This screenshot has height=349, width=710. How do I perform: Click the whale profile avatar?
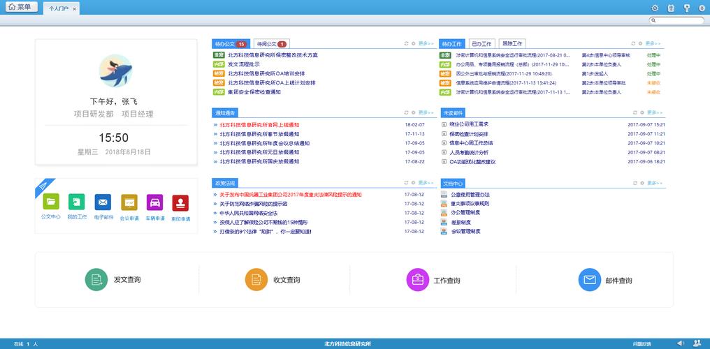click(x=115, y=71)
